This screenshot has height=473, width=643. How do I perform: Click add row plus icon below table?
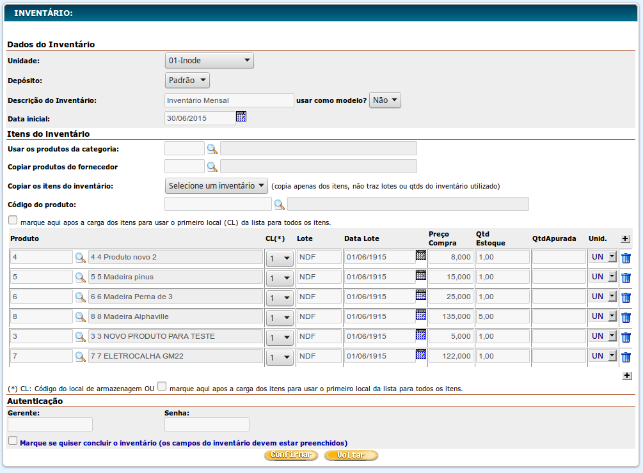[x=627, y=376]
